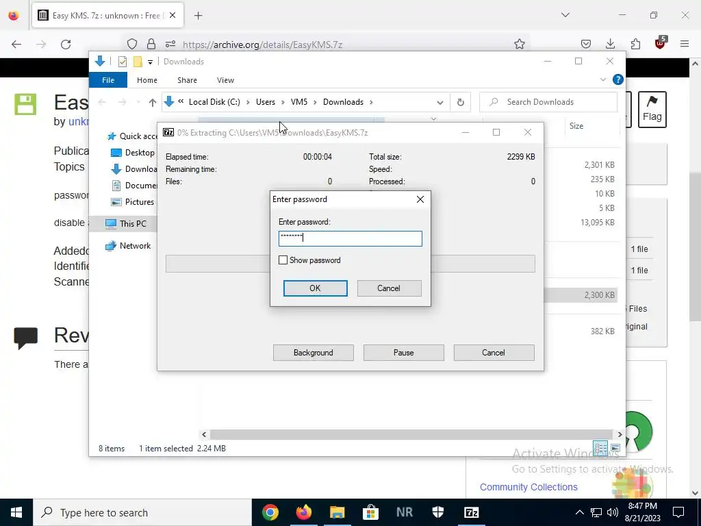The height and width of the screenshot is (526, 701).
Task: Refresh the Downloads folder in Explorer
Action: tap(461, 103)
